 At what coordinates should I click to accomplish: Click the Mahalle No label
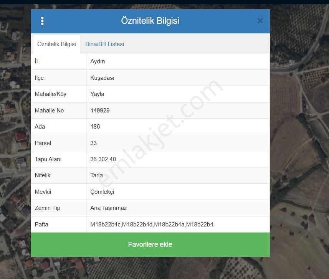[x=49, y=111]
